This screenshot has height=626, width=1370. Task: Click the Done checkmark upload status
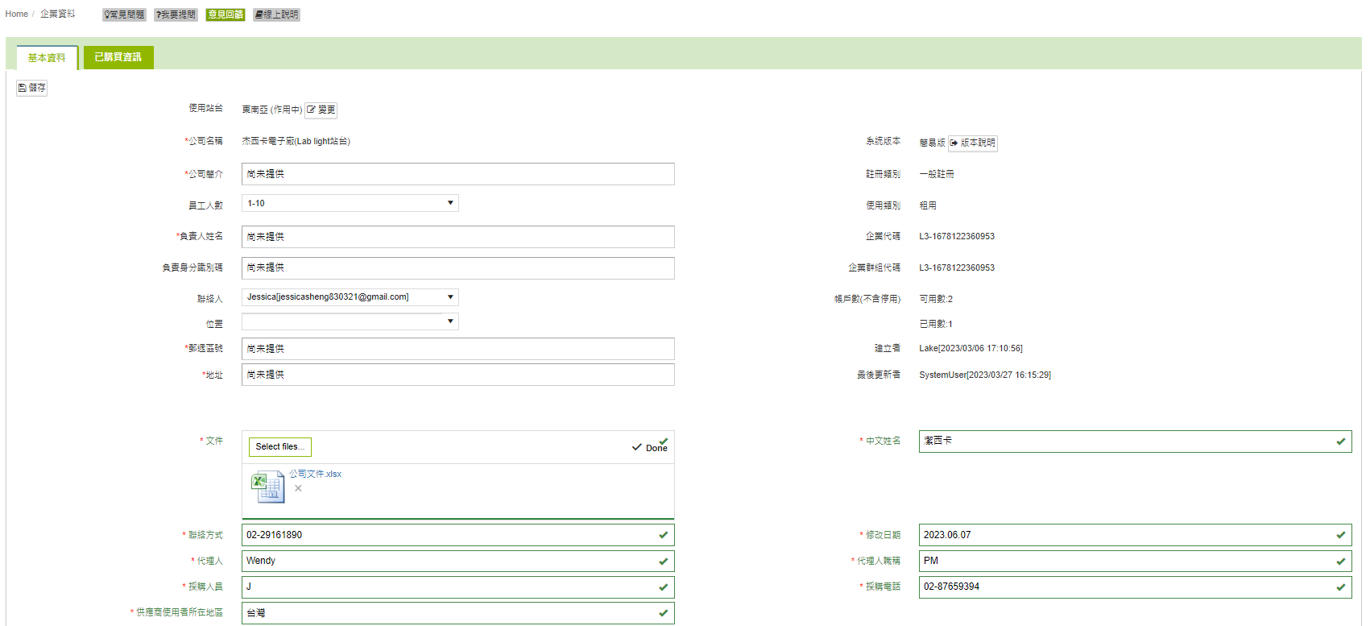(x=650, y=447)
